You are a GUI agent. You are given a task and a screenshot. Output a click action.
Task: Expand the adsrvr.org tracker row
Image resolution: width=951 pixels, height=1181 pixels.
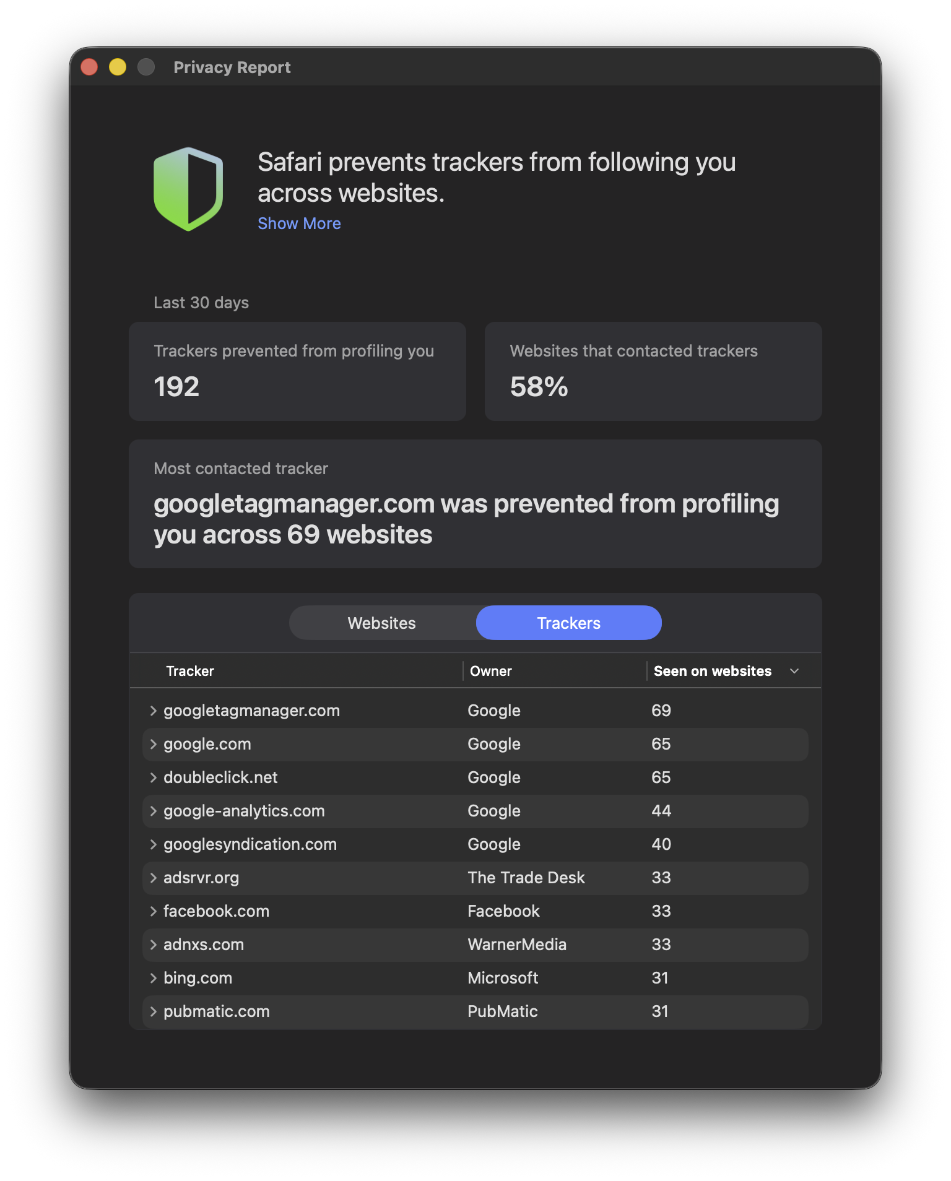tap(153, 878)
